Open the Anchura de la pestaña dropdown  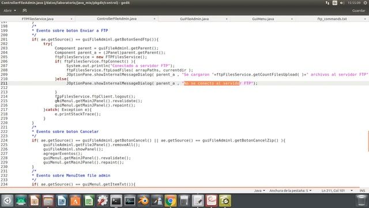291,191
